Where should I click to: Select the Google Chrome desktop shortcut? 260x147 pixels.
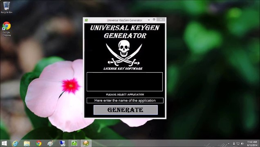[x=7, y=29]
